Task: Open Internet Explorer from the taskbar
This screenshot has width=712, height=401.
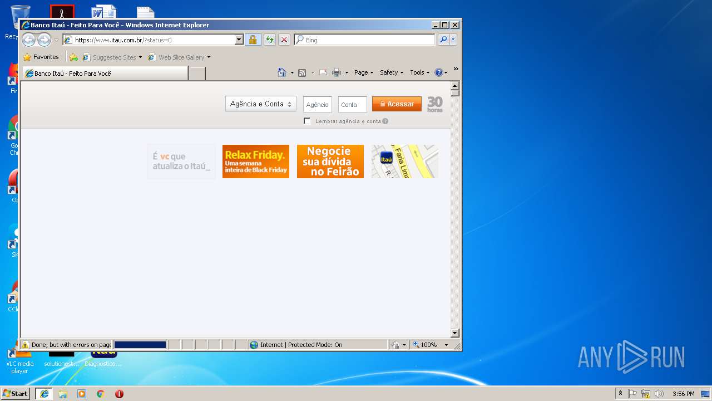Action: (44, 394)
